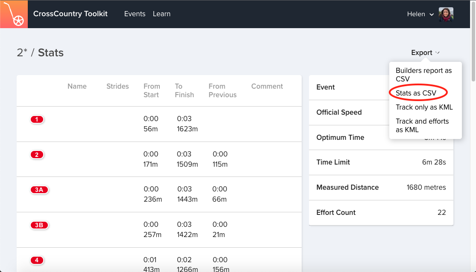Click the CrossCountry Toolkit wheel logo

click(x=14, y=14)
